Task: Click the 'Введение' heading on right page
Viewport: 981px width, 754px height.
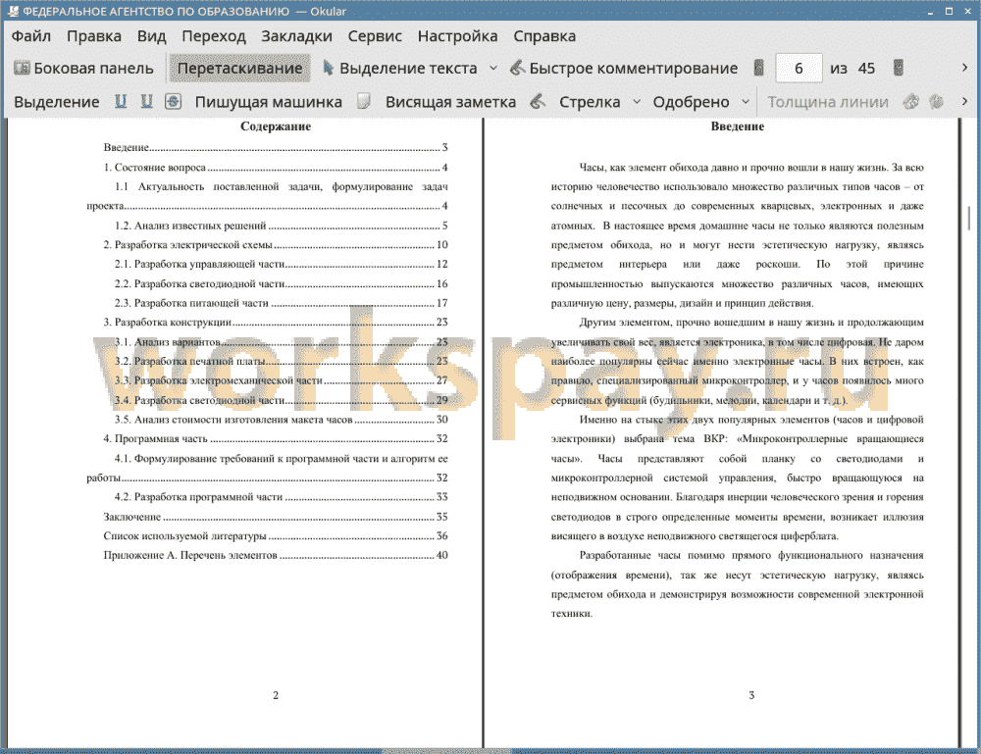Action: click(737, 126)
